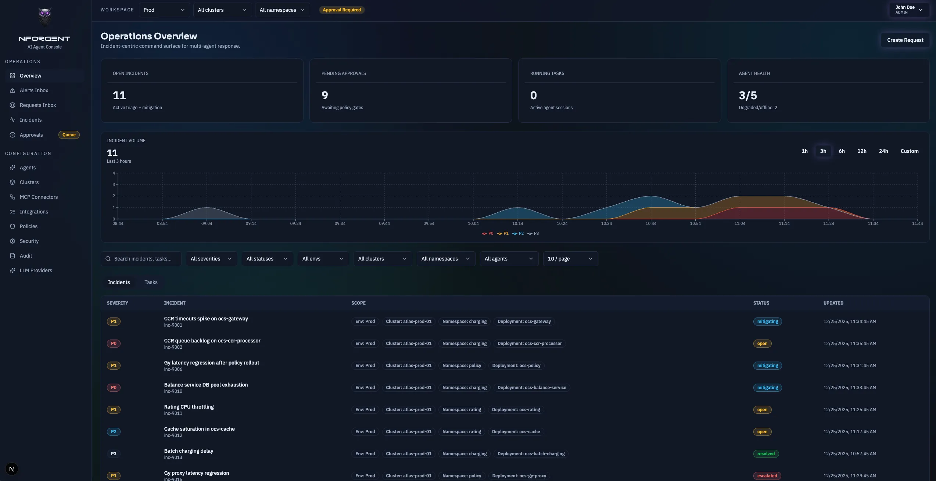Click the Agents configuration icon
Screen dimensions: 936x481
coord(12,168)
